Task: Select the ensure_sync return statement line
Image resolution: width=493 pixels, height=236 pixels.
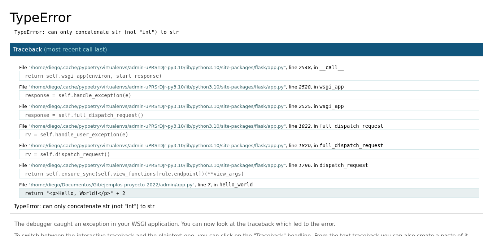Action: 134,173
